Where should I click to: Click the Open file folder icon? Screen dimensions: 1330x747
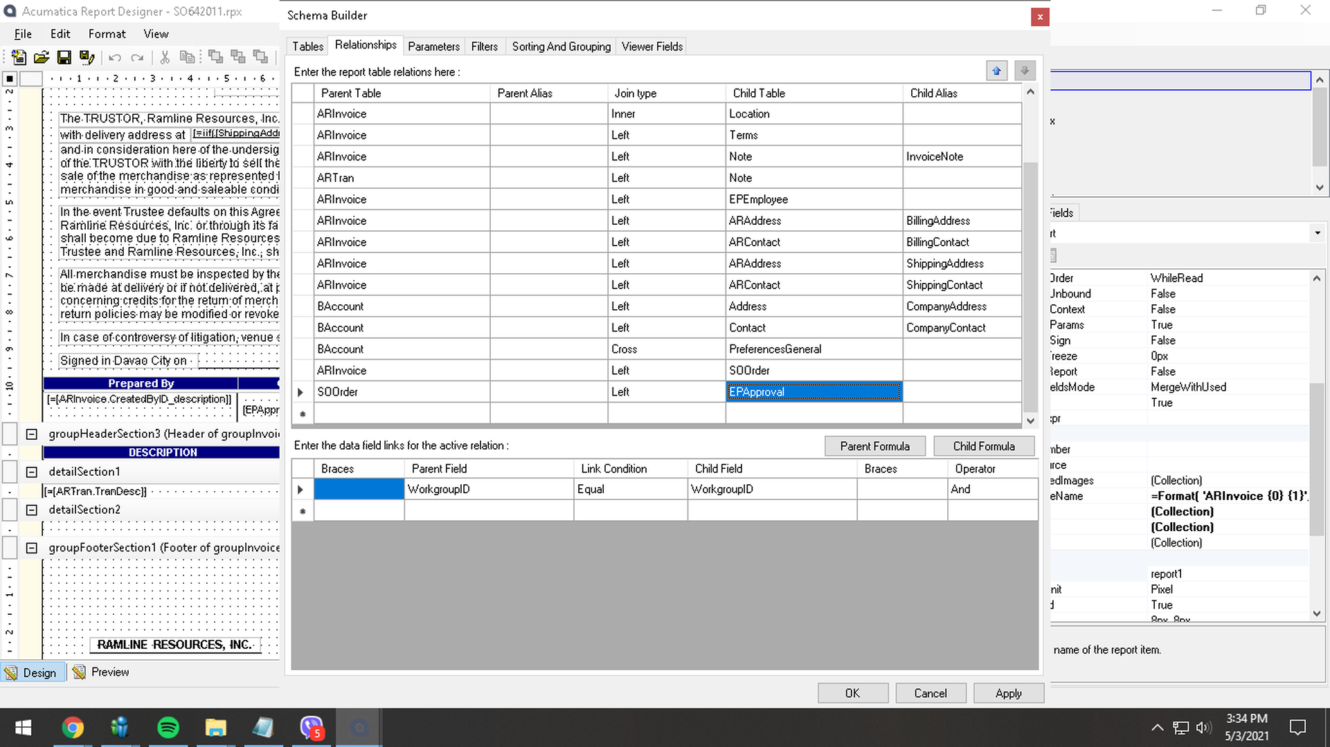(42, 57)
